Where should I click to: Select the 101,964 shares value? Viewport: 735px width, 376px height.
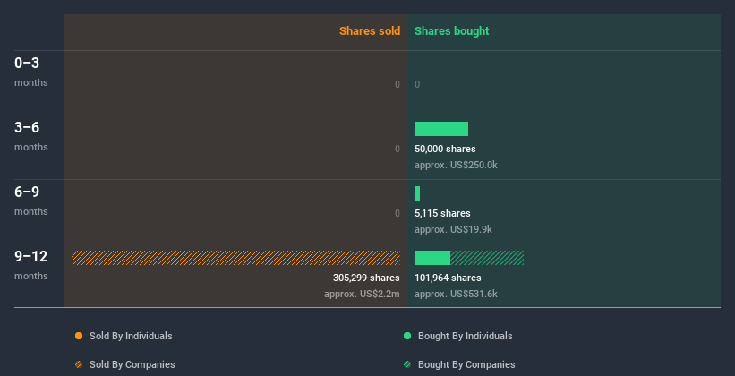(448, 278)
